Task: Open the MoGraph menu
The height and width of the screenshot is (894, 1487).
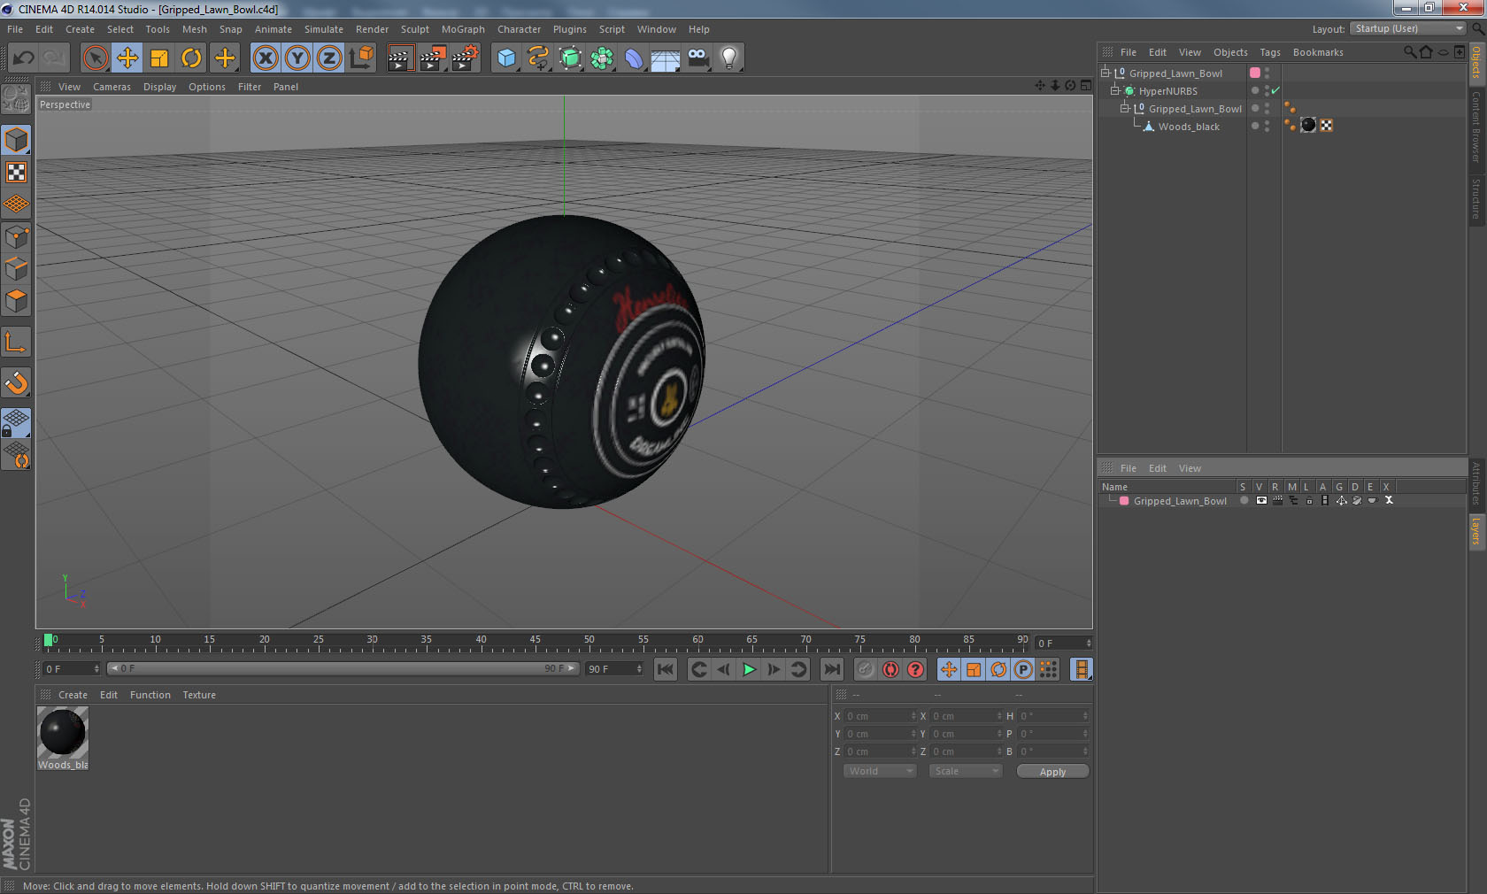Action: click(x=463, y=29)
